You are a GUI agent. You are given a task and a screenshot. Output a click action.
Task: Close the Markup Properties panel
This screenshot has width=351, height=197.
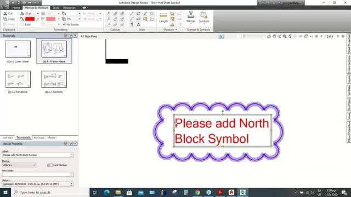coord(75,144)
